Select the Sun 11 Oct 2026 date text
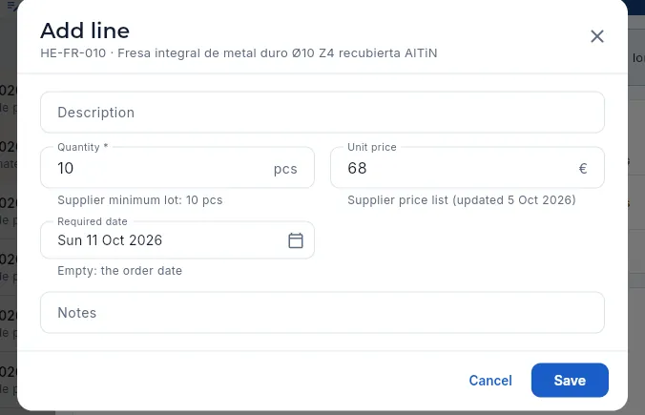 coord(110,240)
